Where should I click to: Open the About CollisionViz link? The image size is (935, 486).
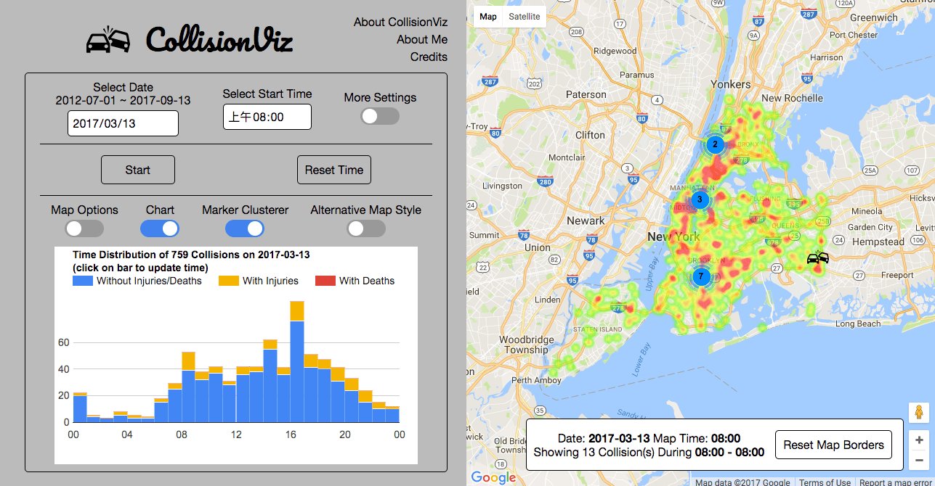[x=400, y=22]
